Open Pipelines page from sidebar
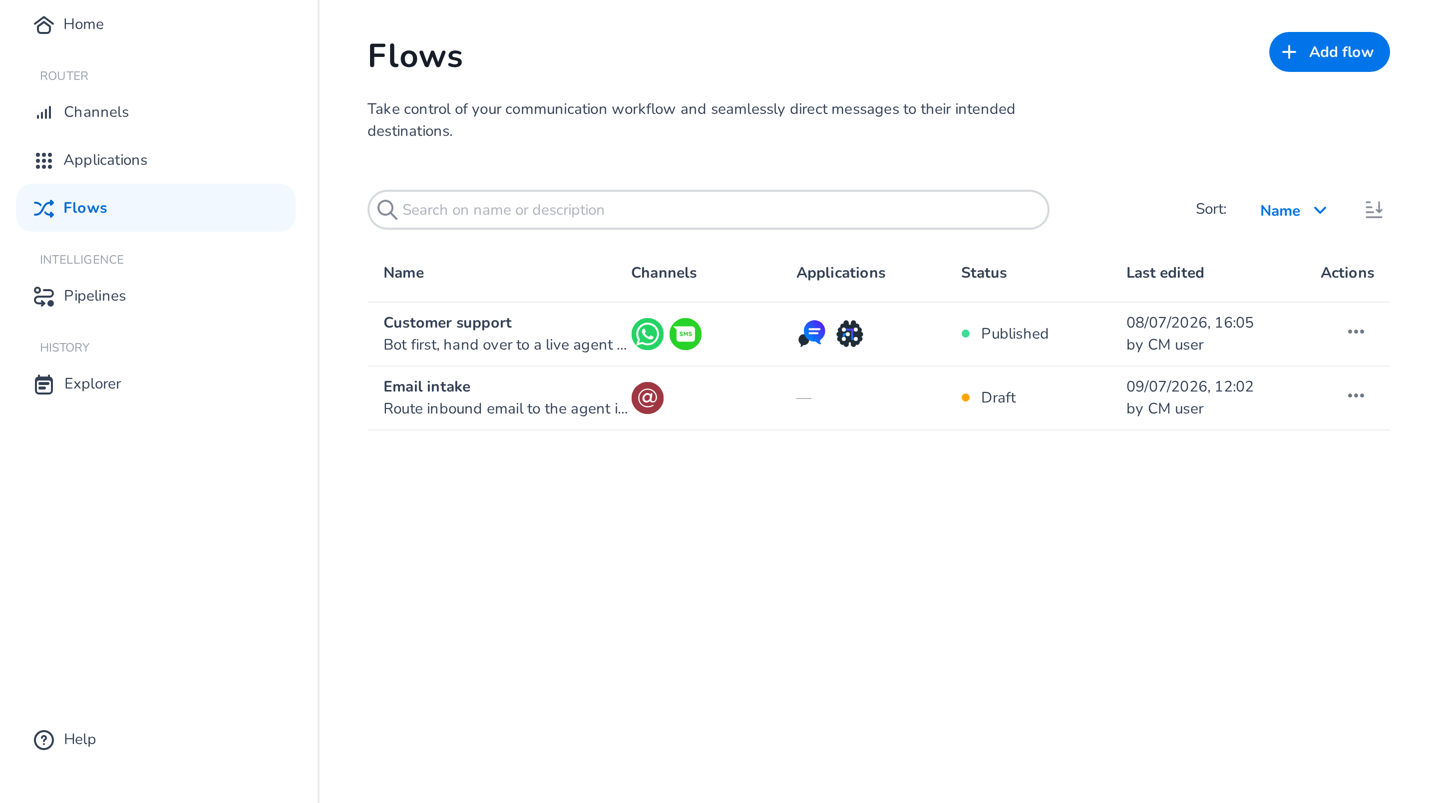The image size is (1438, 803). coord(156,296)
